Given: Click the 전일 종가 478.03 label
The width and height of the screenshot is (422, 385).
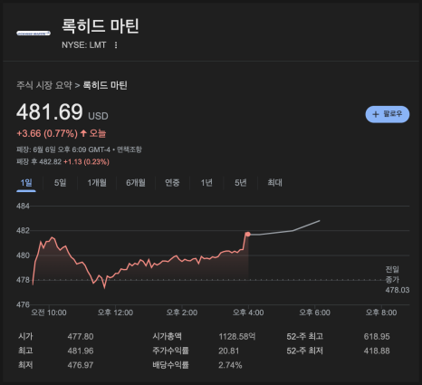Looking at the screenshot, I should click(x=397, y=280).
